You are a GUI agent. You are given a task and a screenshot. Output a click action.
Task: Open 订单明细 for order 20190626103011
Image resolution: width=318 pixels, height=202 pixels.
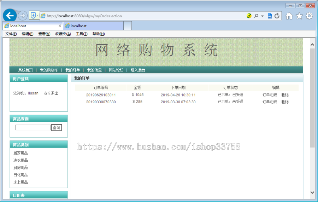[x=270, y=95]
